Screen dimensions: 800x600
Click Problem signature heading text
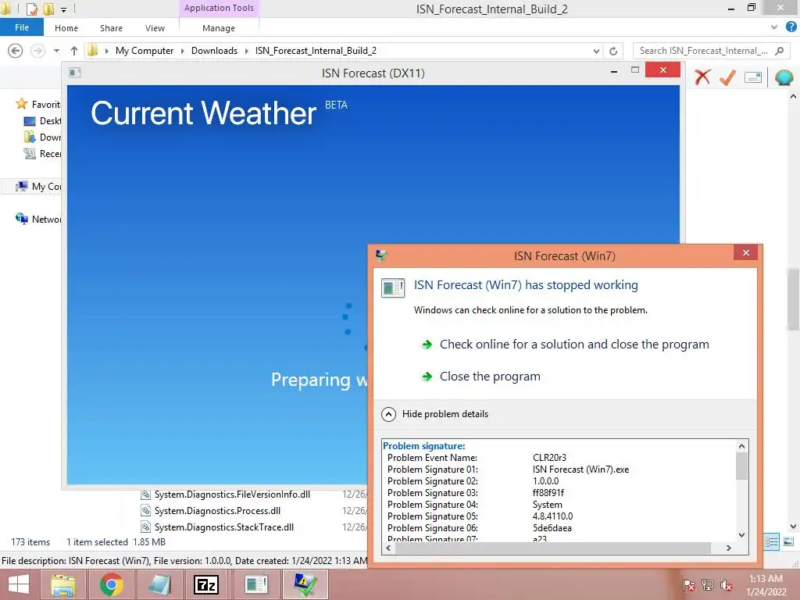[x=424, y=446]
